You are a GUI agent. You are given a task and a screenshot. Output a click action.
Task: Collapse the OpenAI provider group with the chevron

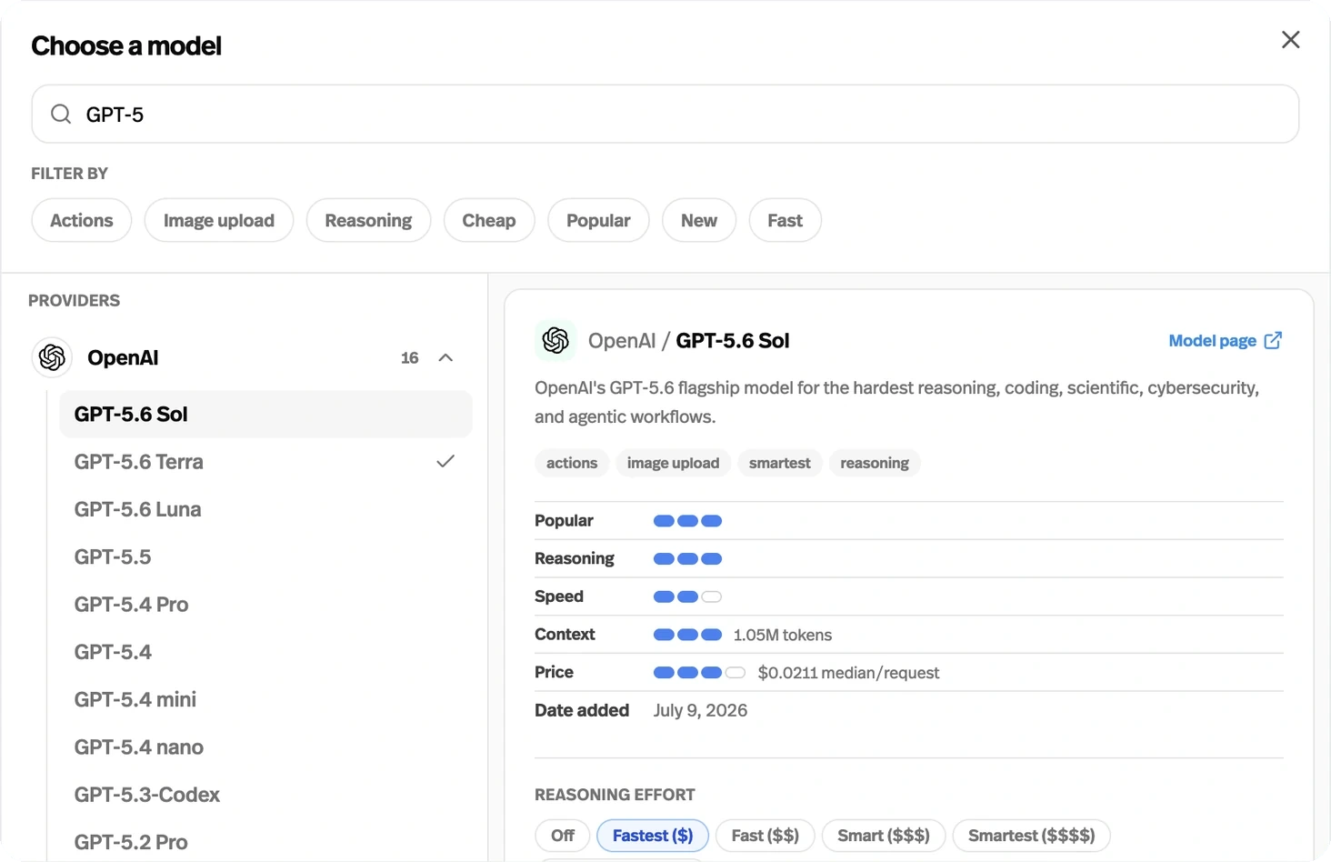(x=445, y=357)
